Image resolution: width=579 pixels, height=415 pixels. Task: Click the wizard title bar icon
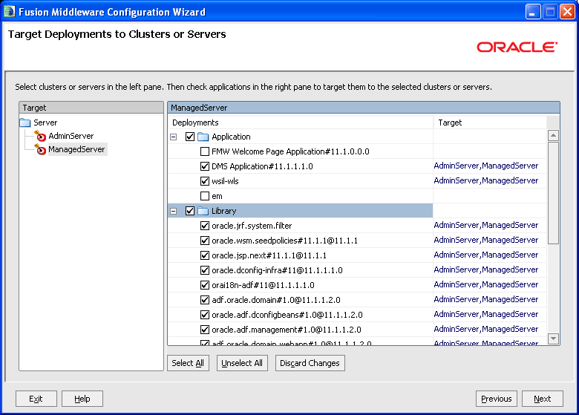[x=9, y=12]
